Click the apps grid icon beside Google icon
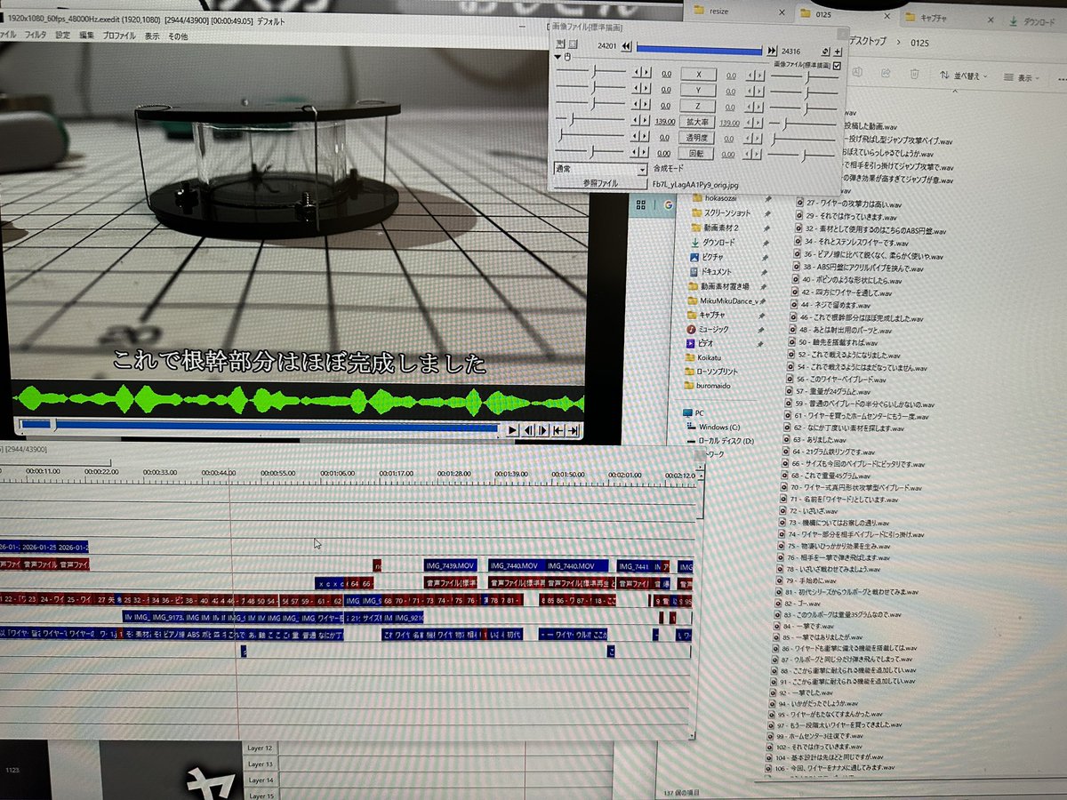This screenshot has width=1067, height=800. click(x=640, y=204)
